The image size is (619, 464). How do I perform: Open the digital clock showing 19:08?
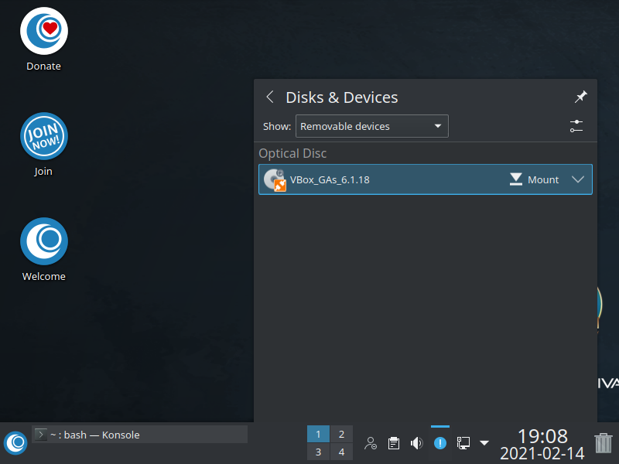[542, 444]
